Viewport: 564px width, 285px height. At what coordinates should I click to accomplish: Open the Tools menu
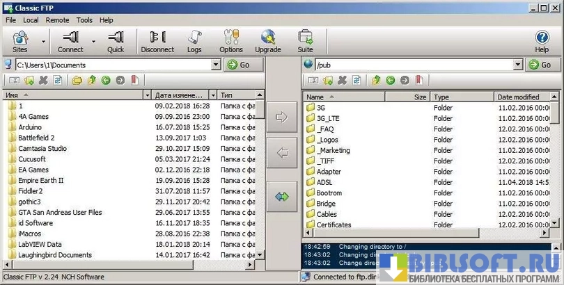pos(84,20)
